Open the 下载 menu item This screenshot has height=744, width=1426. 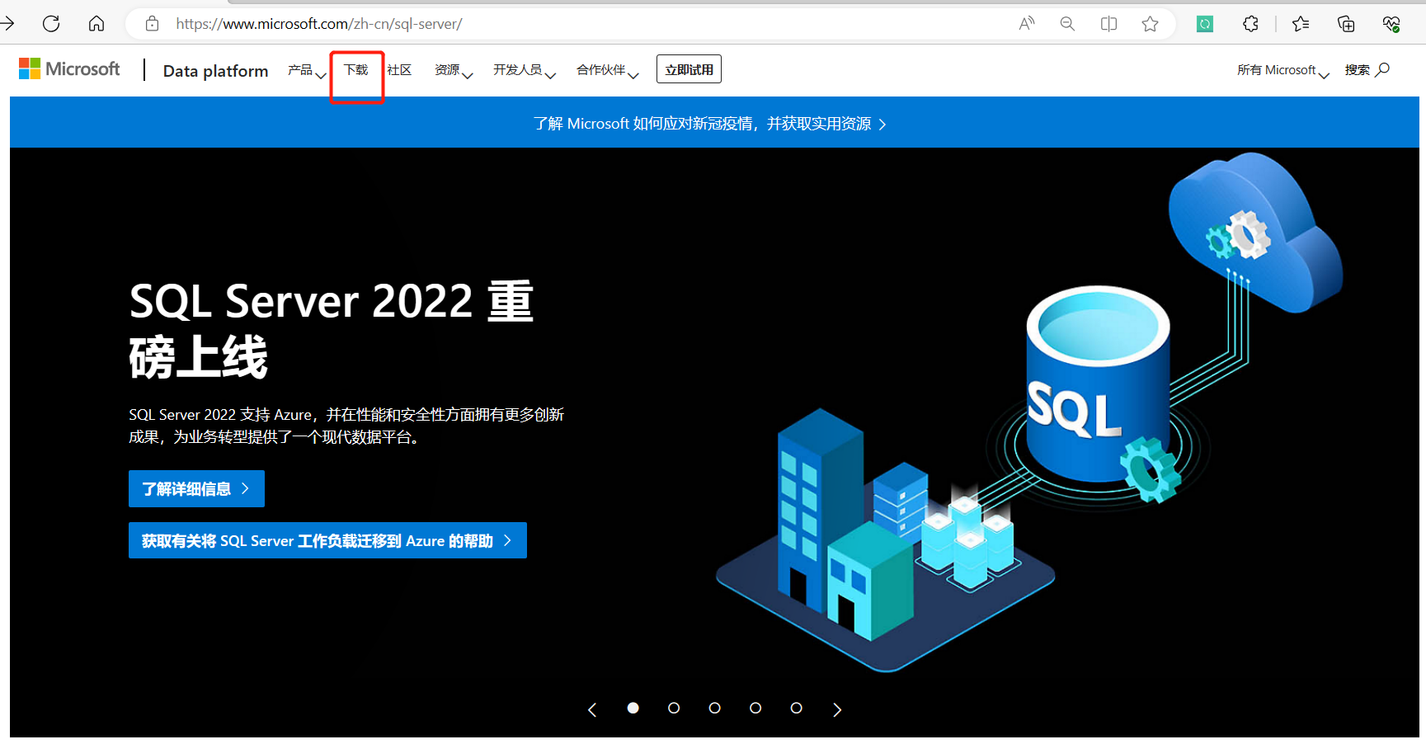(356, 70)
